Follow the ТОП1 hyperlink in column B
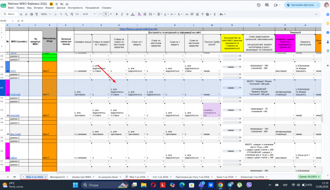This screenshot has width=330, height=190. [13, 71]
